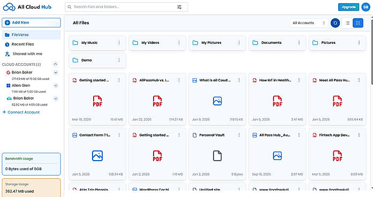Expand Brian Baker cloud account with 82.82 MB
The image size is (373, 197).
(x=56, y=98)
